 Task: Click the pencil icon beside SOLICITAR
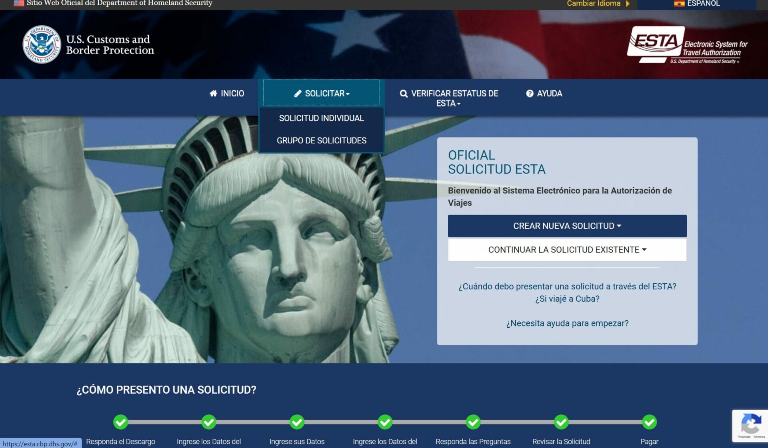point(298,94)
